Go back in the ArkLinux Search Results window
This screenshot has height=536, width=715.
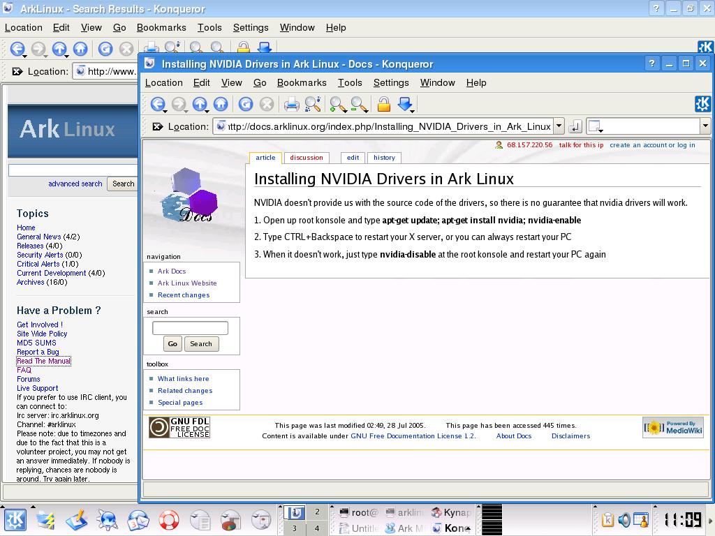click(17, 49)
